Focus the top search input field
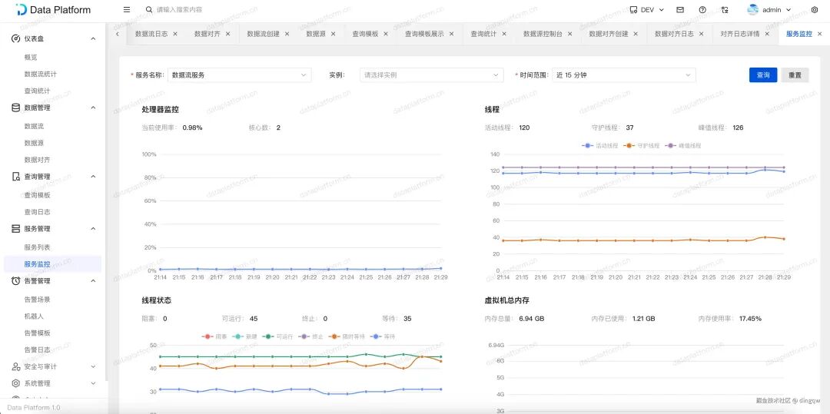 179,9
